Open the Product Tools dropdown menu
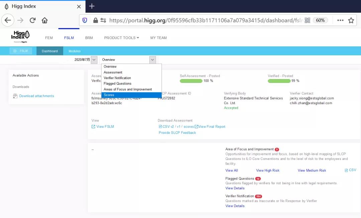 coord(121,38)
